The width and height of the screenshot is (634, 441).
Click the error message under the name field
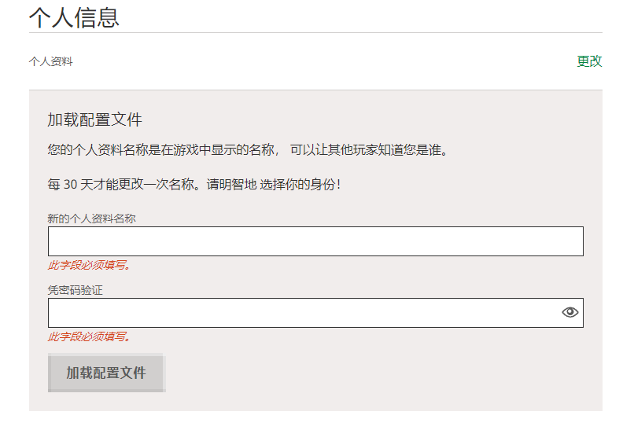coord(89,265)
